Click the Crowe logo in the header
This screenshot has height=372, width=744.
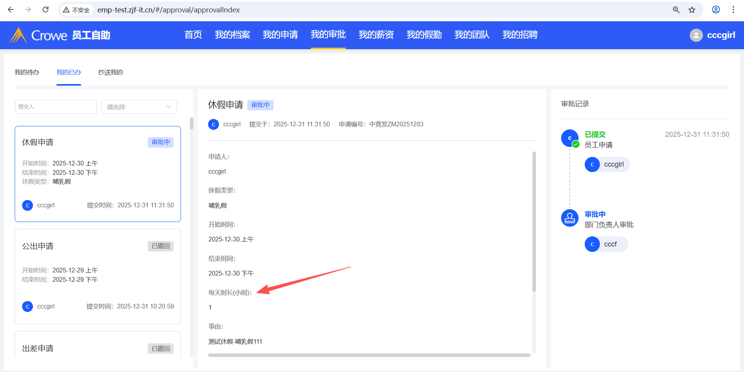pyautogui.click(x=38, y=35)
